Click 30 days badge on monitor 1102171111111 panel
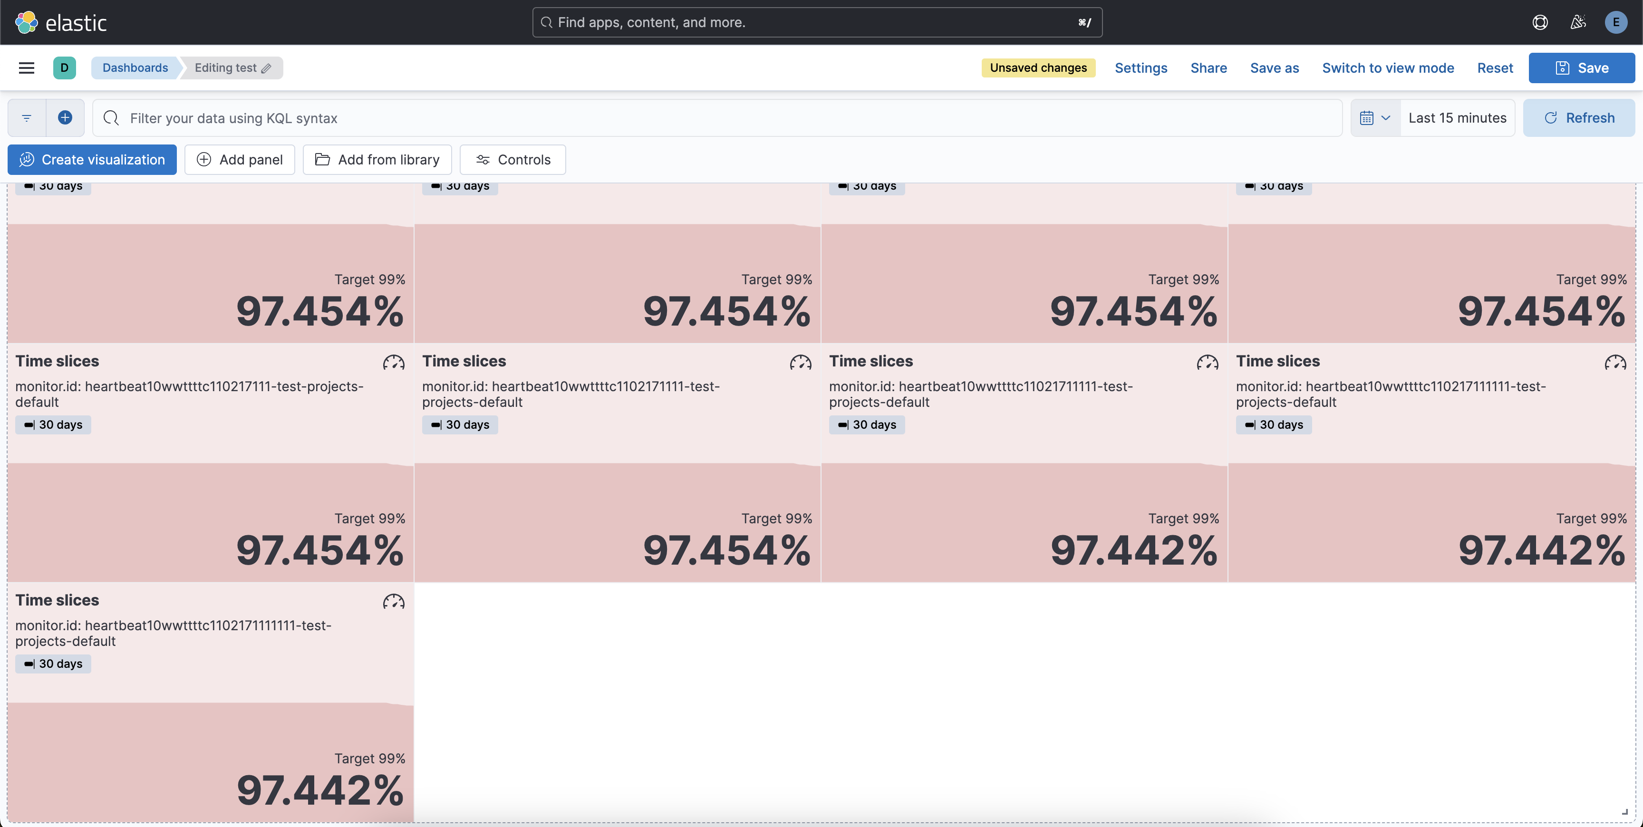The width and height of the screenshot is (1643, 827). coord(53,664)
